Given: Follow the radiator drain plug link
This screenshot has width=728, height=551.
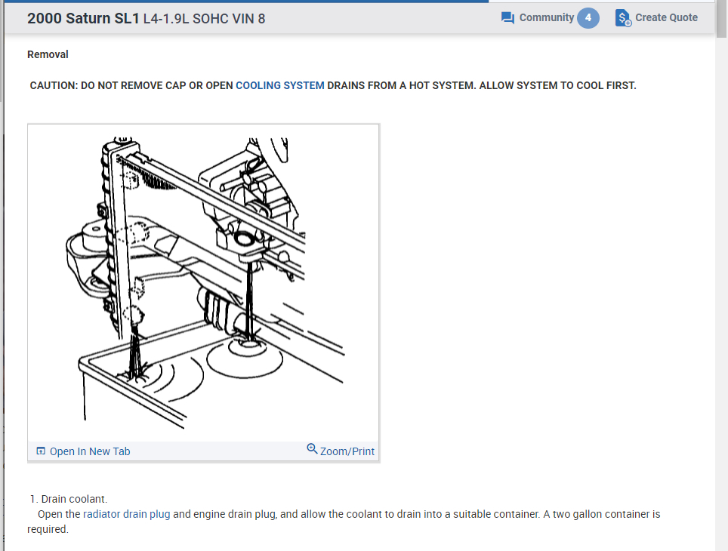Looking at the screenshot, I should (126, 514).
